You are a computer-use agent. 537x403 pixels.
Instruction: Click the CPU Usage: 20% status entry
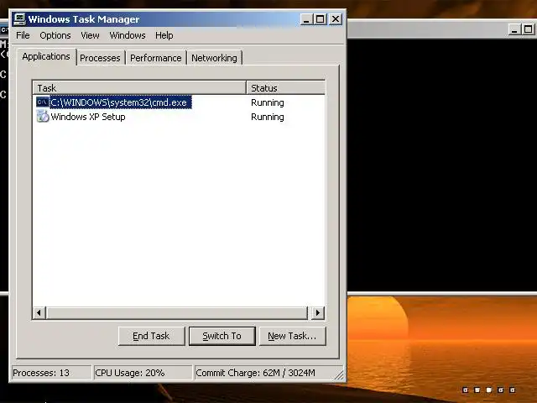tap(143, 373)
